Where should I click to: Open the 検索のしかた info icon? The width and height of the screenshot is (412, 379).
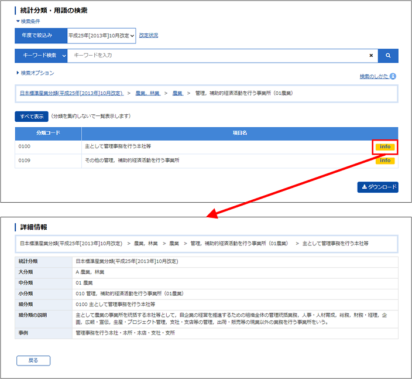click(x=393, y=76)
